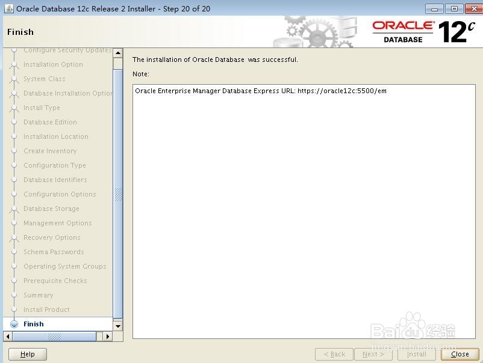
Task: Click the horizontal scrollbar right arrow
Action: (x=108, y=337)
